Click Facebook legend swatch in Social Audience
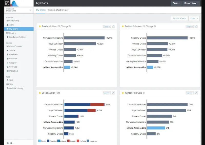The height and width of the screenshot is (145, 205). point(48,141)
